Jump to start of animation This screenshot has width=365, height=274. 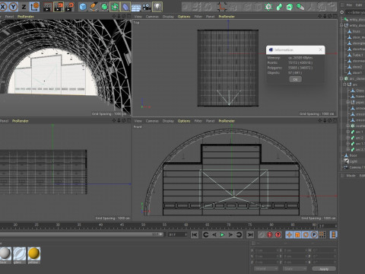195,234
